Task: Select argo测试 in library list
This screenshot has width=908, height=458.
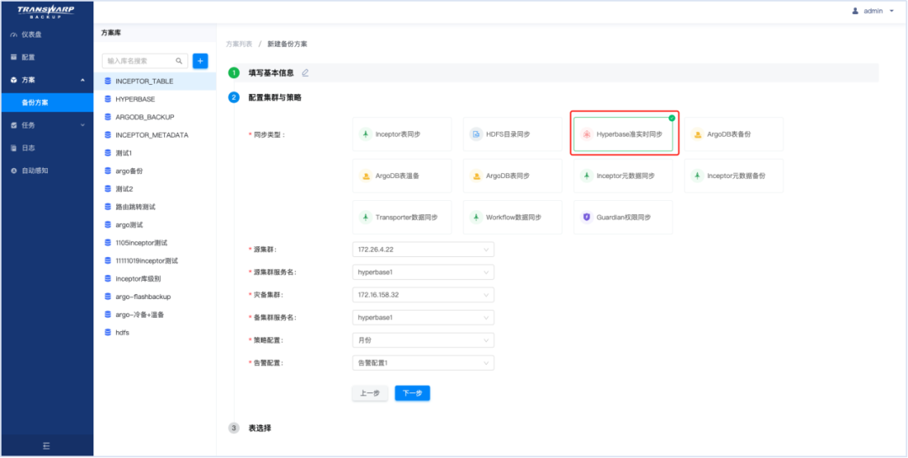Action: pyautogui.click(x=155, y=224)
